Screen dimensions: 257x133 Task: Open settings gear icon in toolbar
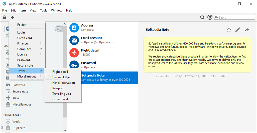(x=210, y=17)
